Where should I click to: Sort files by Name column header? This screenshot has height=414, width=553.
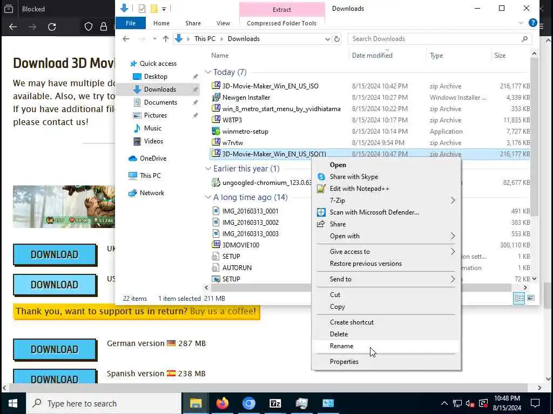pyautogui.click(x=220, y=56)
